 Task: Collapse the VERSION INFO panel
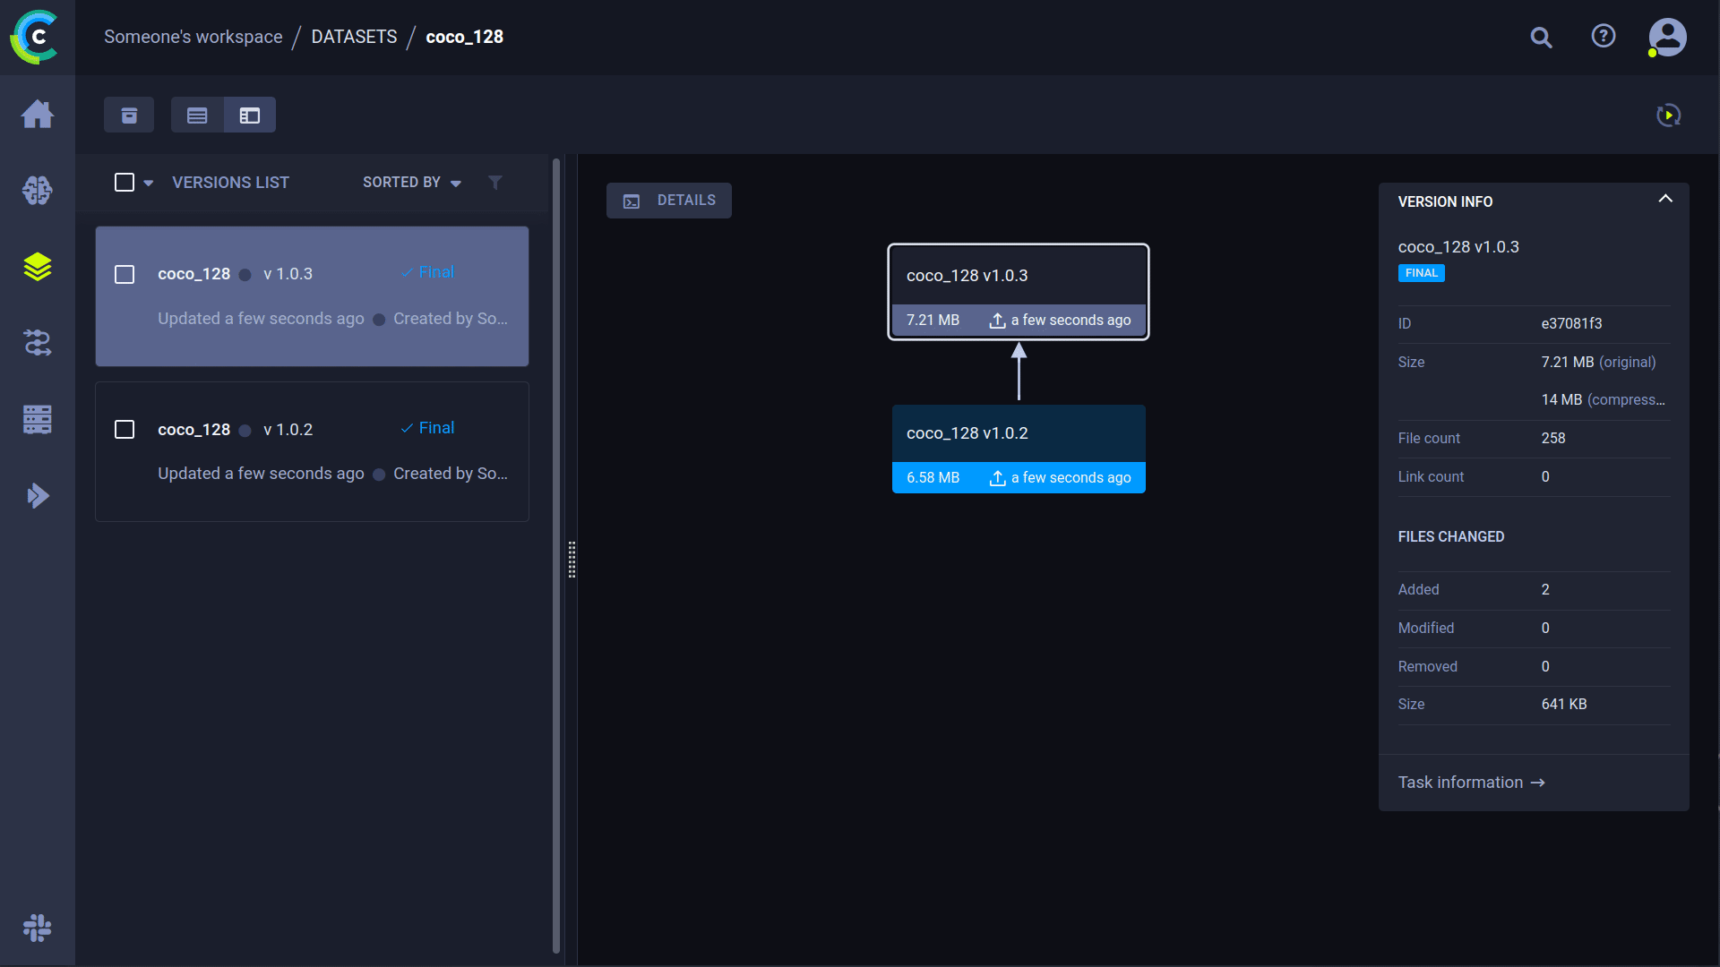tap(1664, 200)
